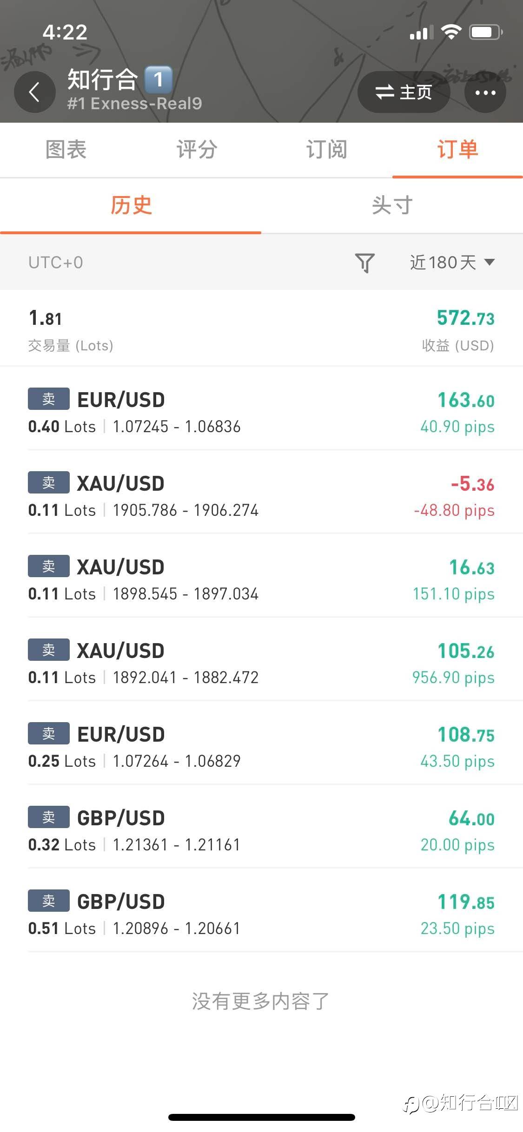
Task: Open the 订阅 tab
Action: [326, 150]
